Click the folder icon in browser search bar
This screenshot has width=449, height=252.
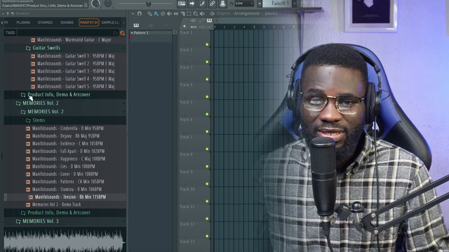pyautogui.click(x=115, y=33)
